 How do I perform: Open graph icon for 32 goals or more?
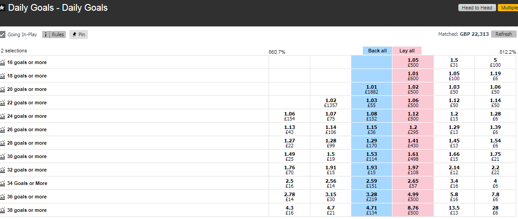point(3,170)
